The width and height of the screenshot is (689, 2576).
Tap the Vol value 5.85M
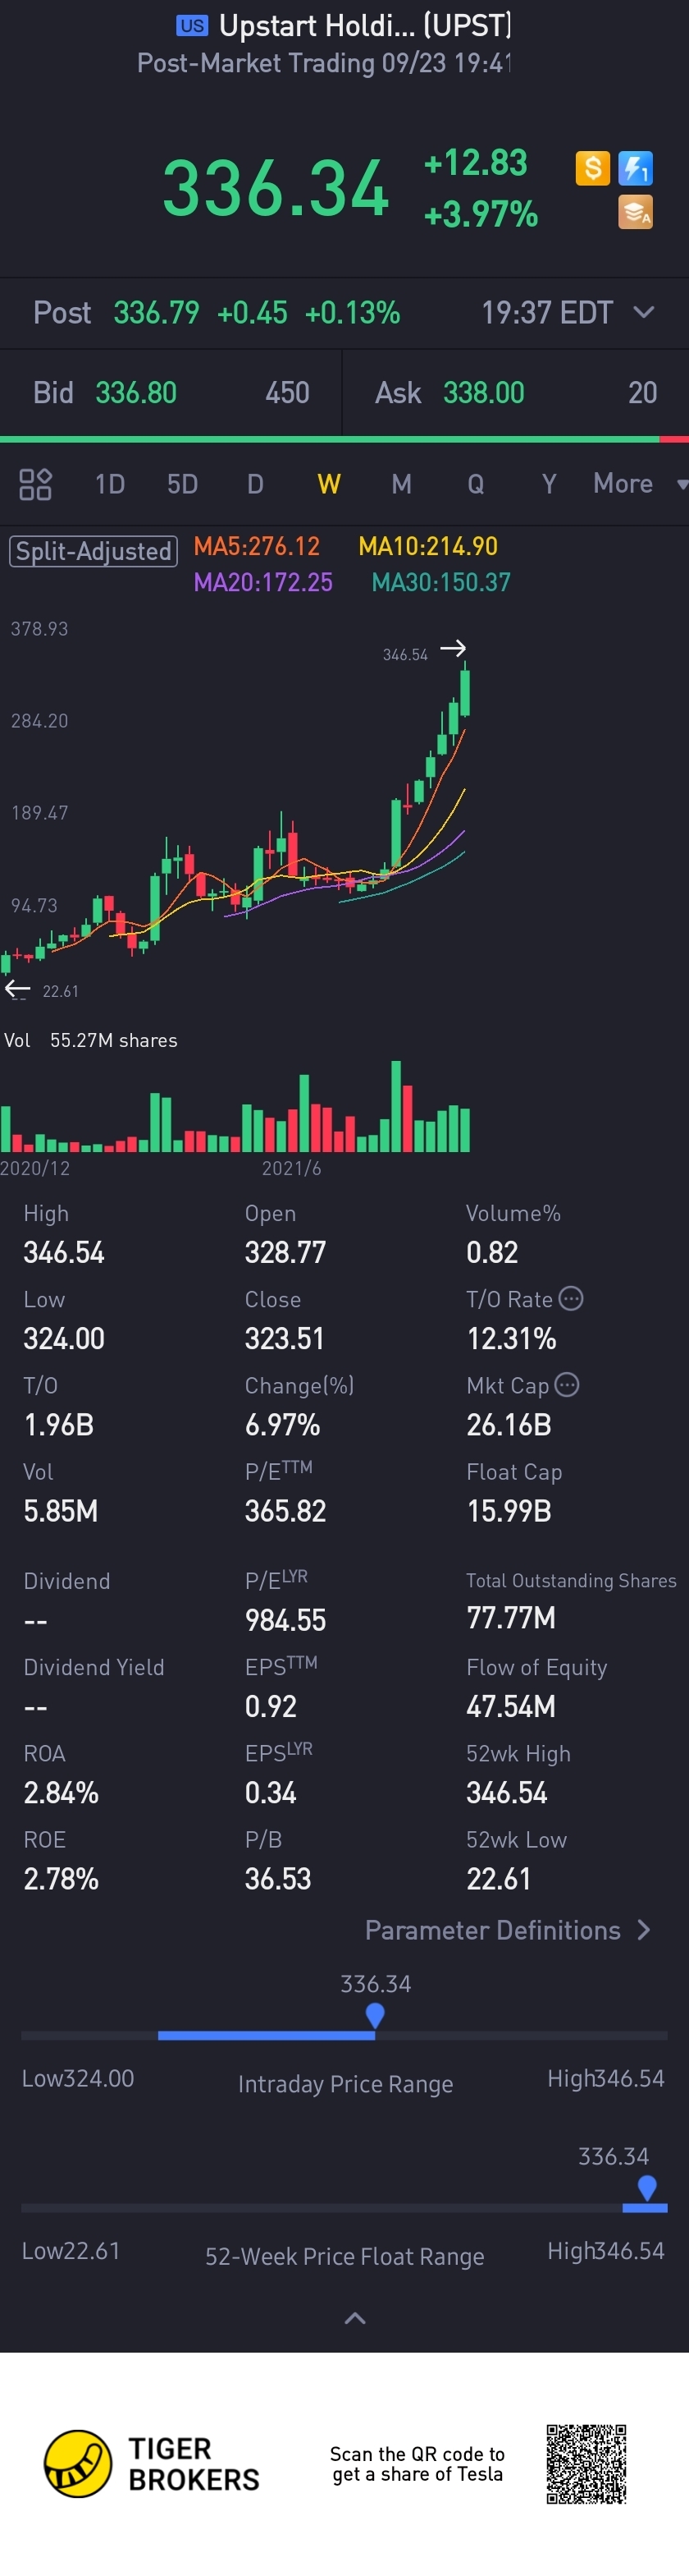[x=61, y=1510]
